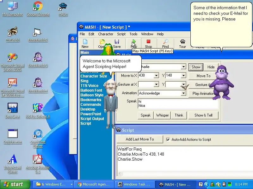
Task: Open Acrobat Reader 5.1 desktop icon
Action: 38,163
